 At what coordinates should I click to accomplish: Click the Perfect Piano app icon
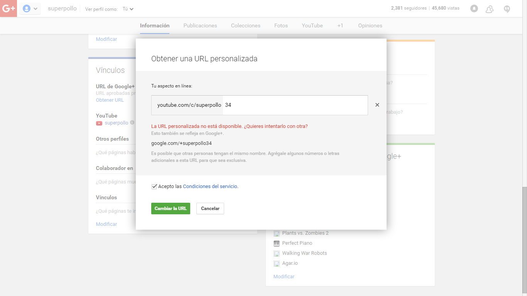pos(277,244)
